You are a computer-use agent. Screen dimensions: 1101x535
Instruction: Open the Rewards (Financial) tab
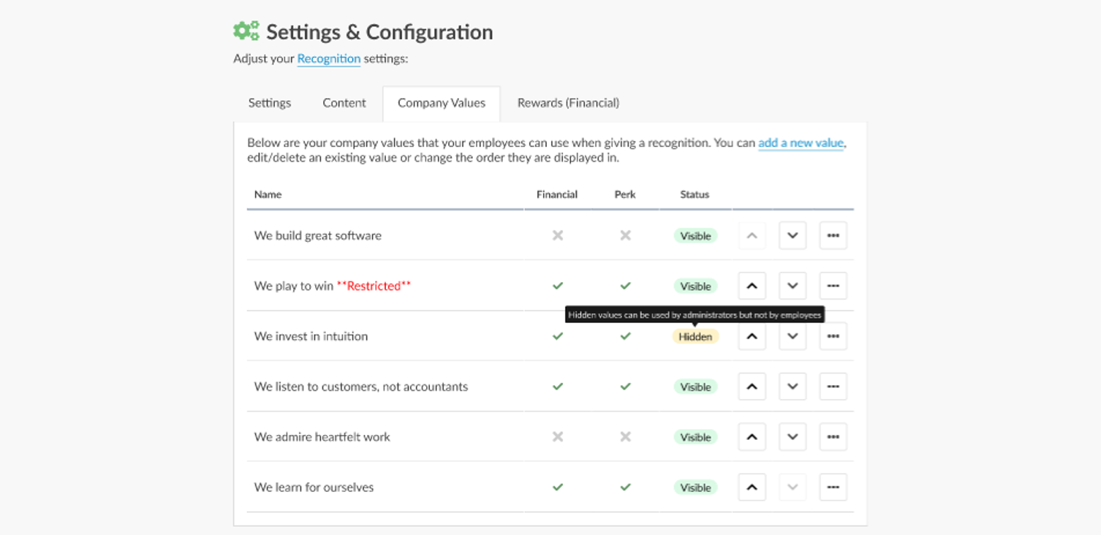coord(568,103)
